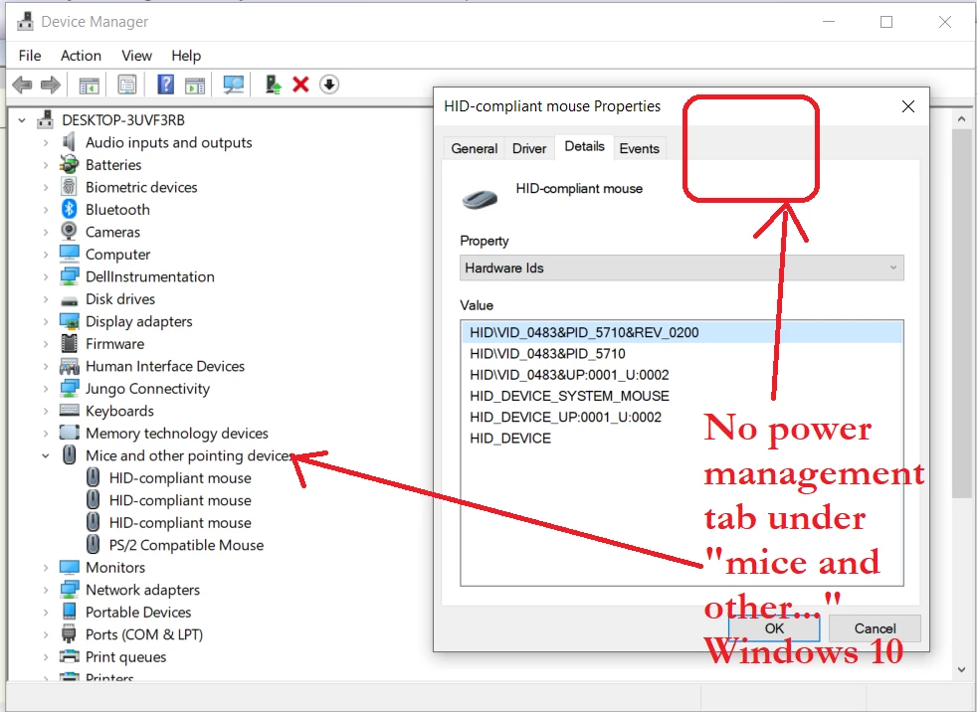Click the Cameras webcam icon
Screen dimensions: 977x712
tap(70, 232)
